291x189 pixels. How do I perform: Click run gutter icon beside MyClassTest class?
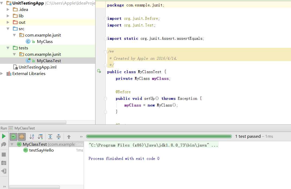99,71
